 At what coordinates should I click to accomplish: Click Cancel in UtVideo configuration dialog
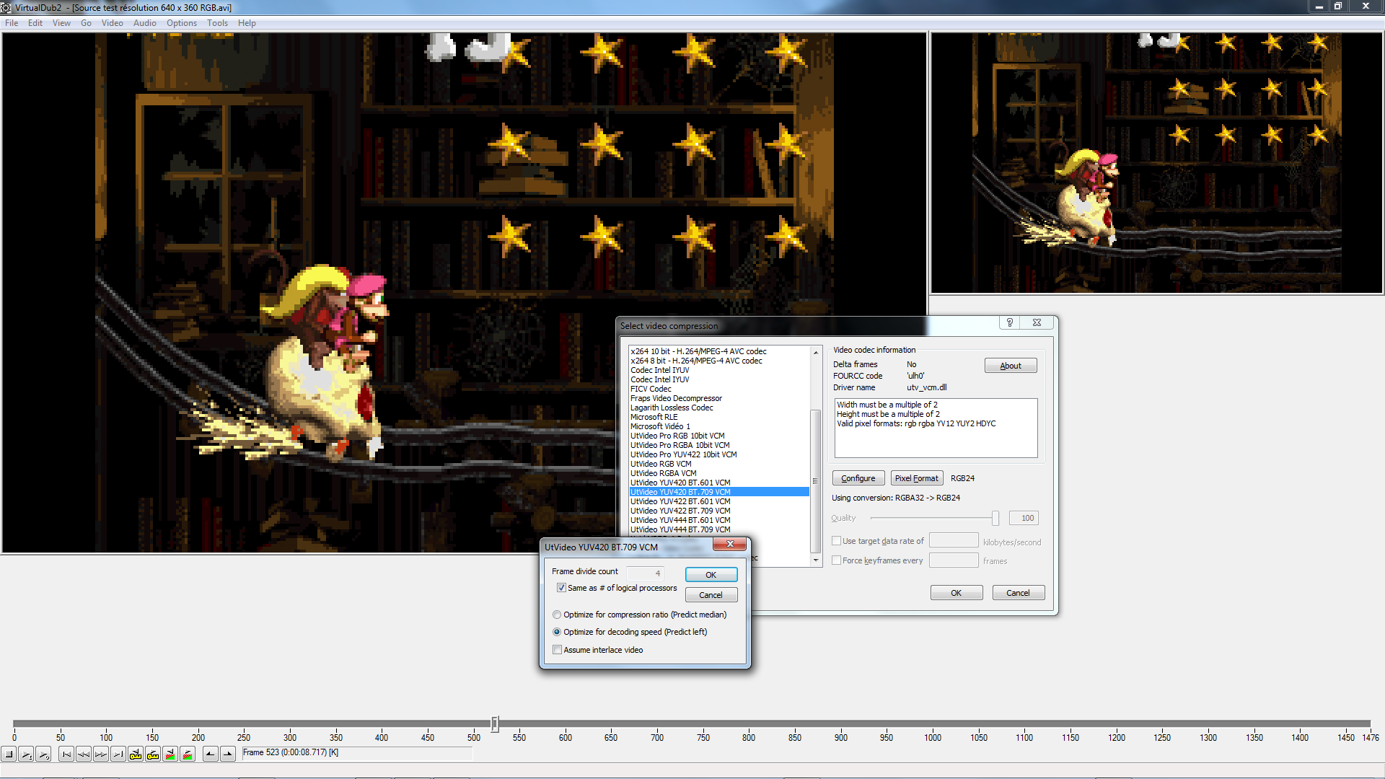[x=711, y=595]
